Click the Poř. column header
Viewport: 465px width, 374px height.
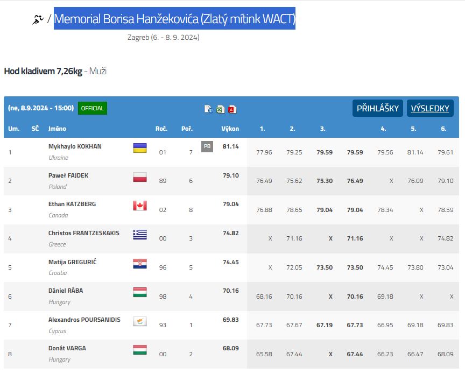(x=187, y=129)
